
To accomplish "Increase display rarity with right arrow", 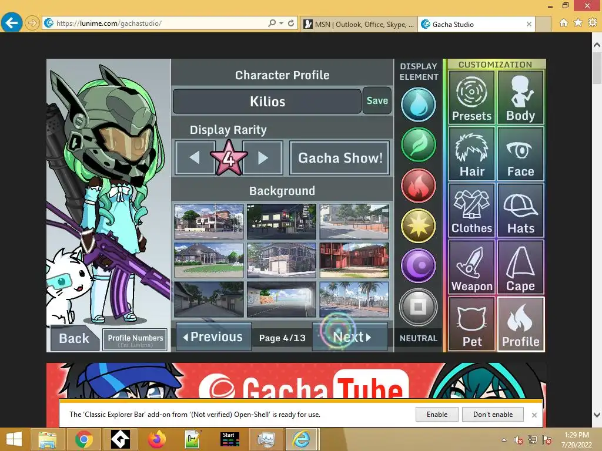I will [x=263, y=157].
